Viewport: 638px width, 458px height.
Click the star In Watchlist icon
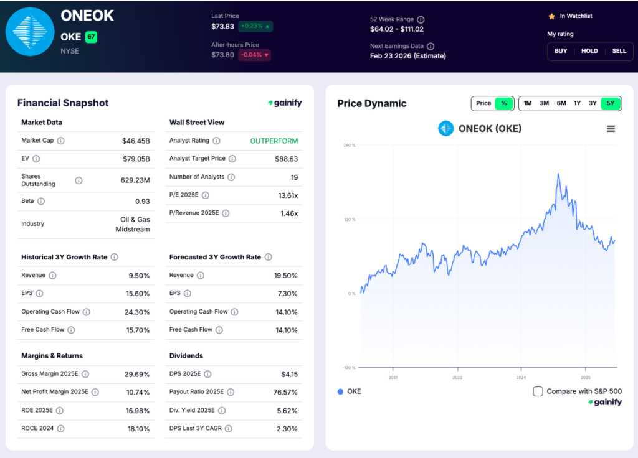[551, 16]
